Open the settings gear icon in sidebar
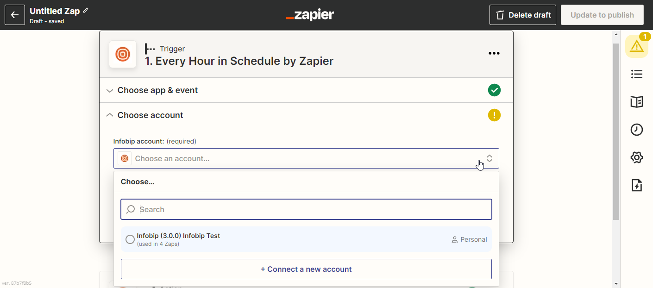Screen dimensions: 653x288 tap(637, 158)
